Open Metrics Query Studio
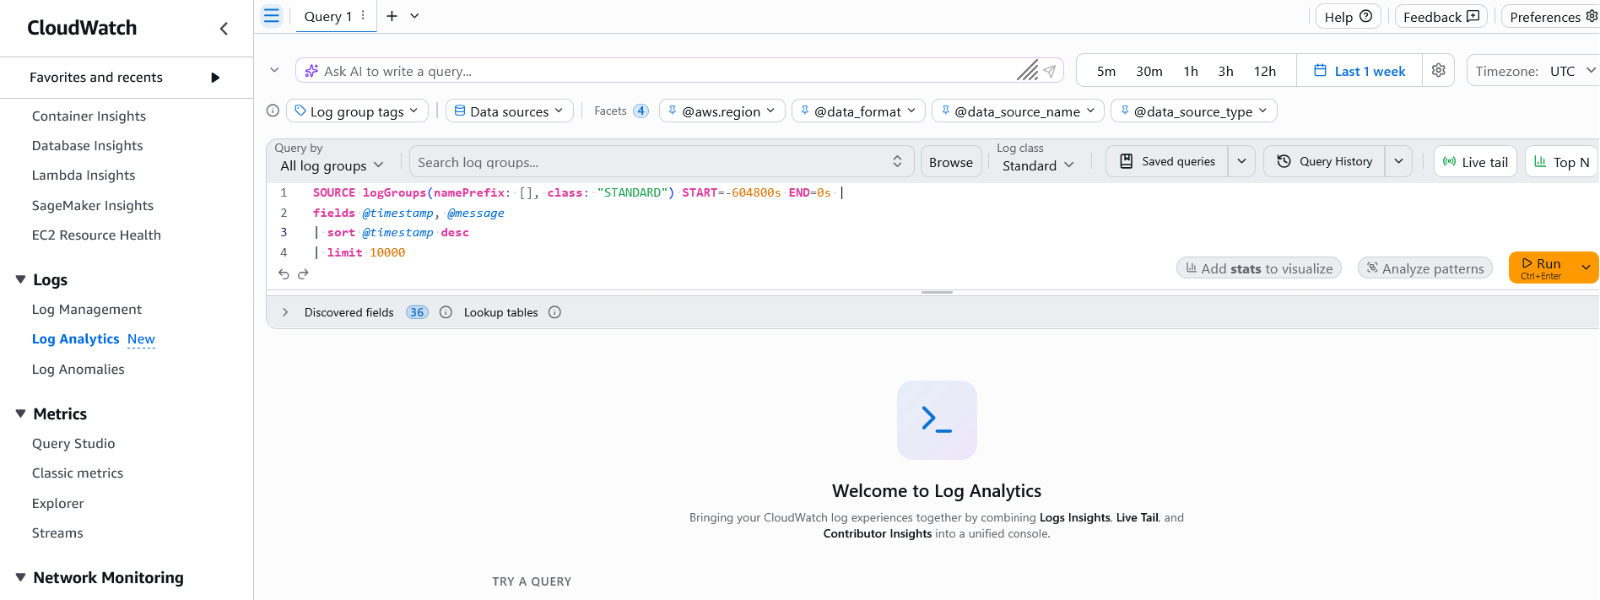 (73, 443)
